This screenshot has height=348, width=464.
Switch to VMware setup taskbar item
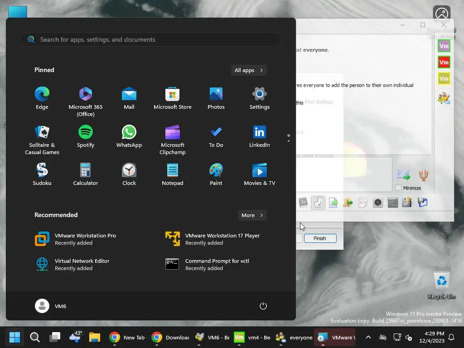(336, 337)
